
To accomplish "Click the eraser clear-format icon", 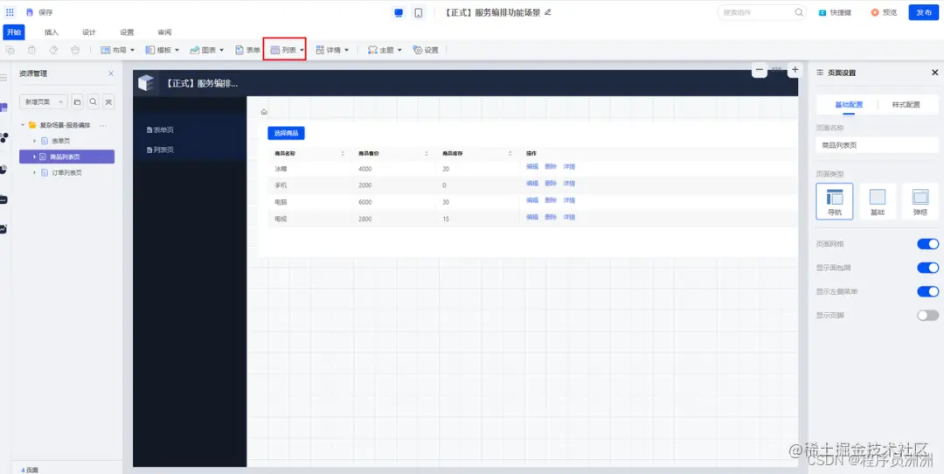I will click(53, 50).
